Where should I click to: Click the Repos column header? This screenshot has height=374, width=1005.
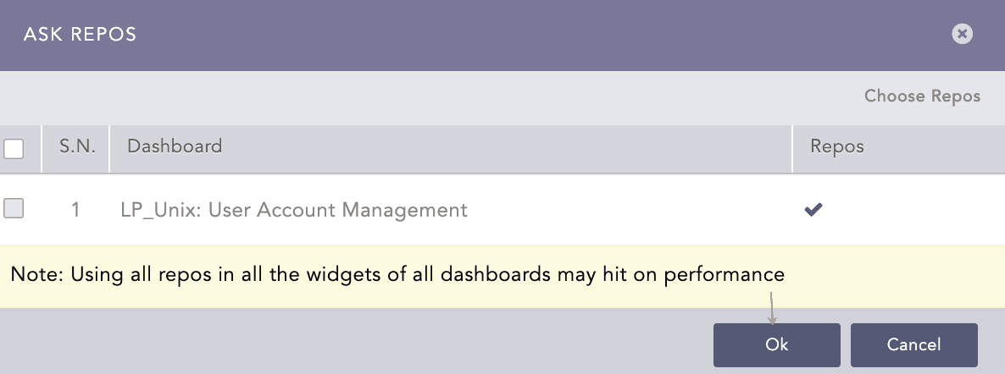click(x=837, y=146)
